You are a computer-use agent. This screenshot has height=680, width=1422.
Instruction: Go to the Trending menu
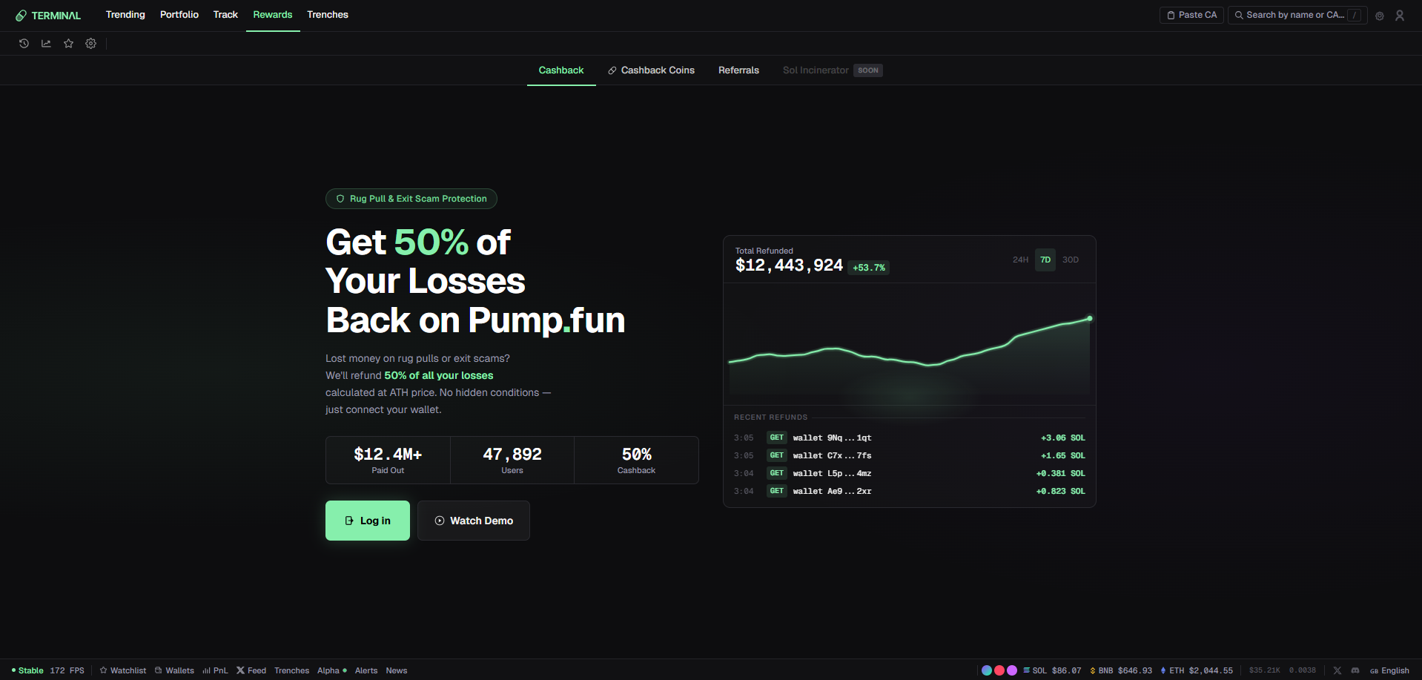point(125,15)
